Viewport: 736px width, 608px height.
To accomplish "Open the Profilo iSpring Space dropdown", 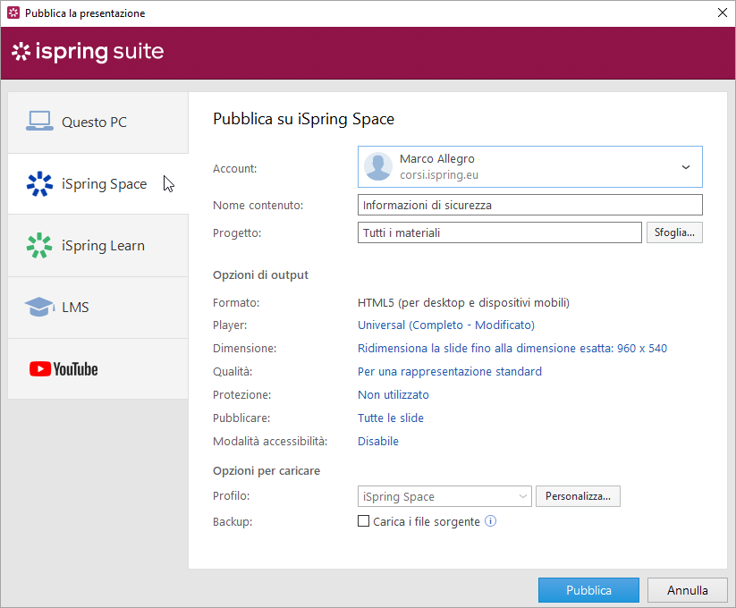I will coord(444,496).
